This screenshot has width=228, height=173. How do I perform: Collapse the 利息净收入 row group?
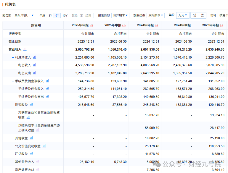coord(13,58)
